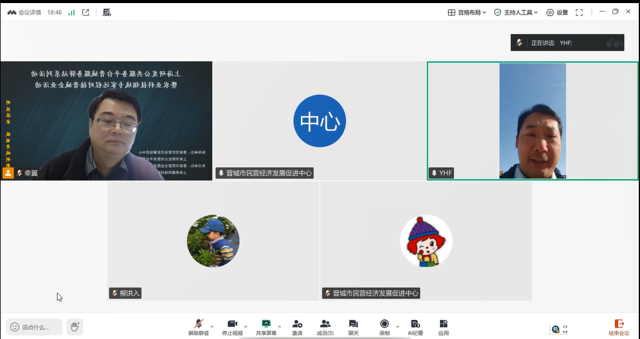Expand video options arrow beside 停止视频
This screenshot has height=339, width=640.
[245, 326]
